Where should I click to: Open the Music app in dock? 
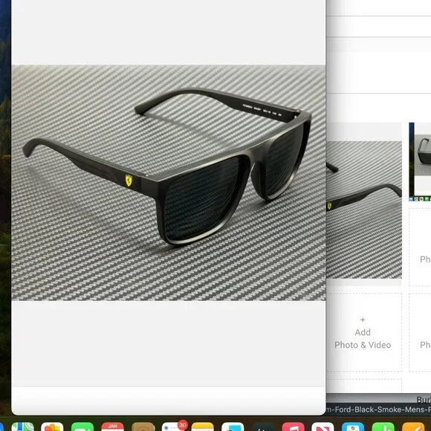point(294,427)
